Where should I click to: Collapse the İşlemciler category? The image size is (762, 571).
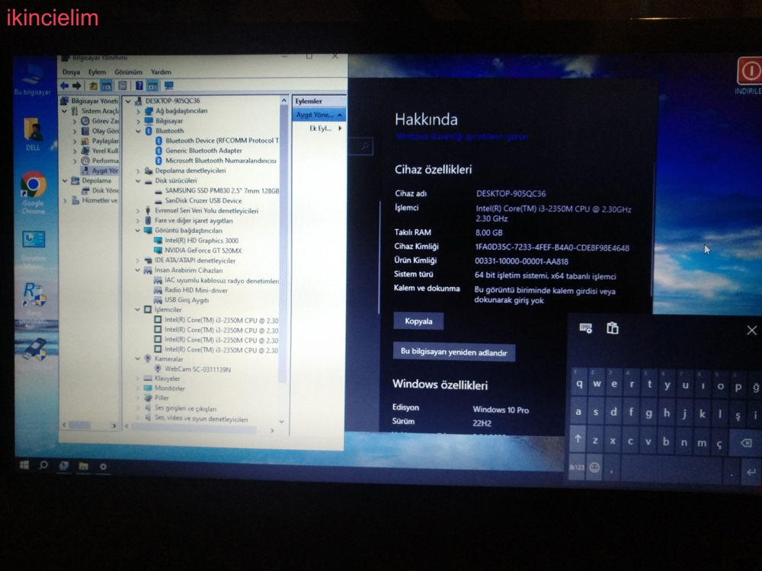[137, 310]
